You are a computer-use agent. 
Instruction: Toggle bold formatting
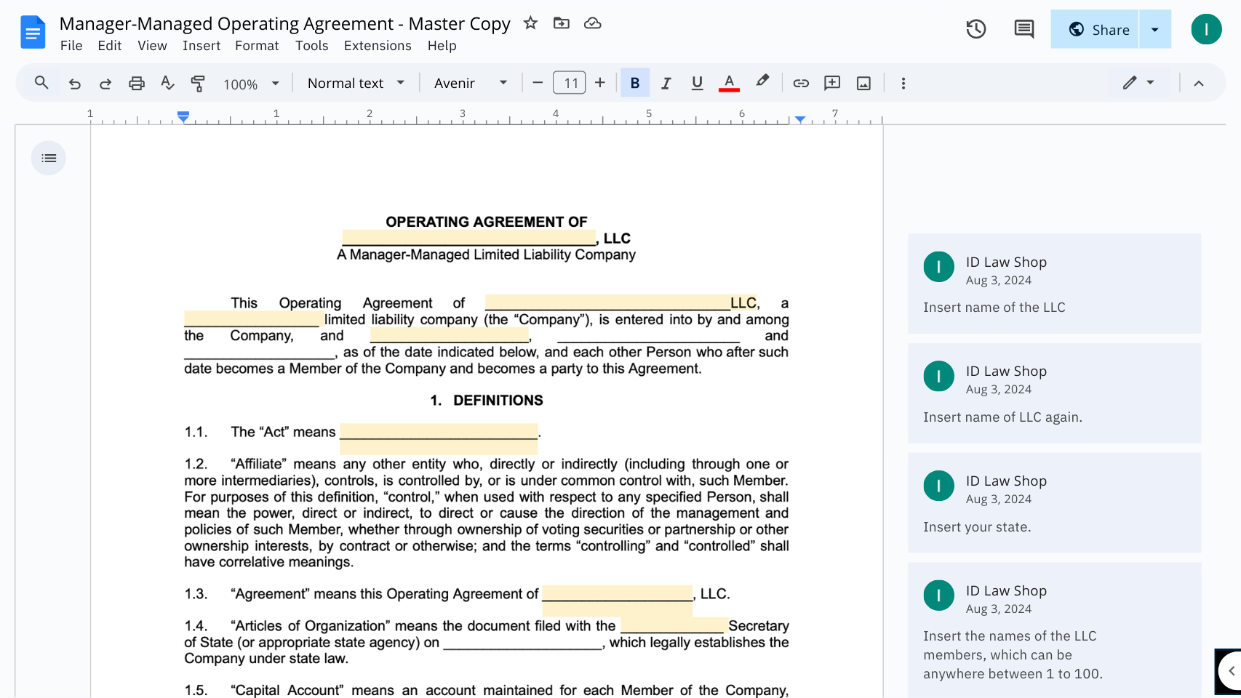coord(635,83)
